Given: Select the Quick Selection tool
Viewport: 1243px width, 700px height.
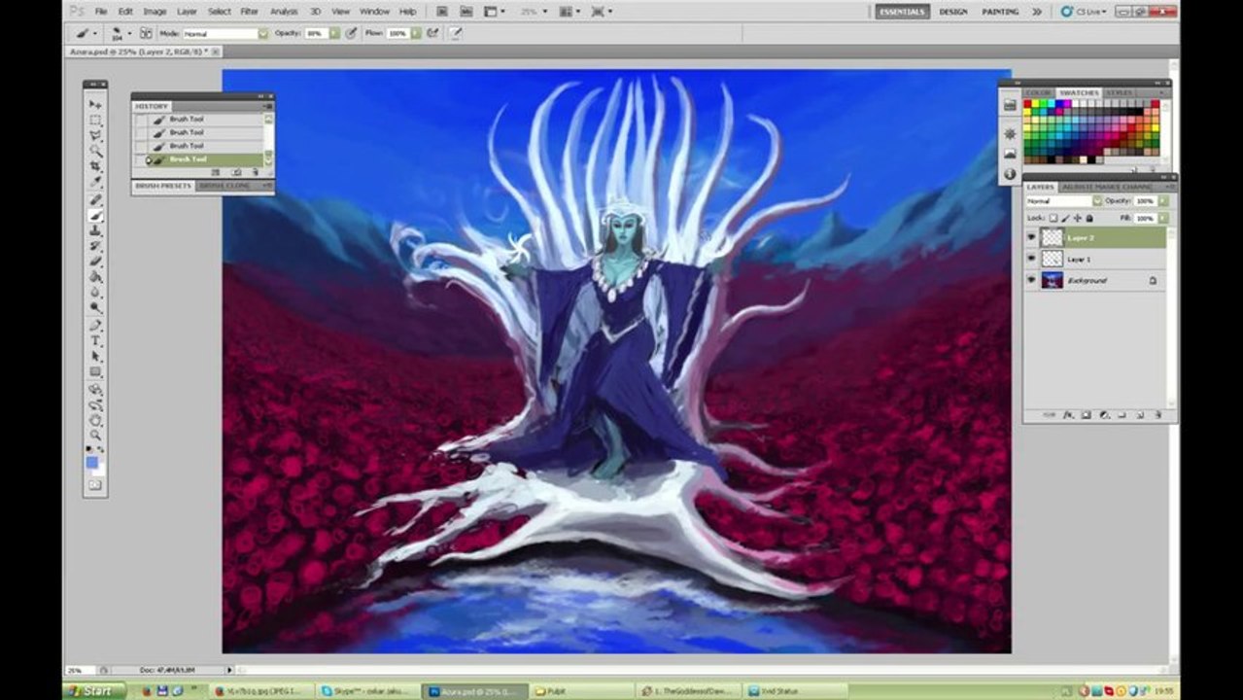Looking at the screenshot, I should 95,151.
